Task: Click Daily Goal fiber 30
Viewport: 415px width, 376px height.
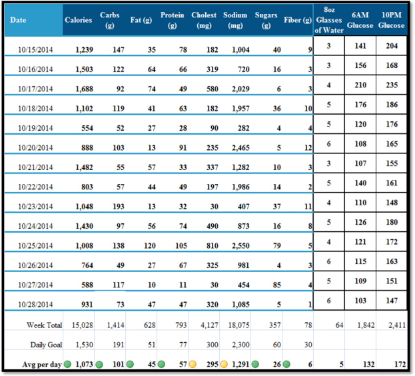Action: [308, 345]
